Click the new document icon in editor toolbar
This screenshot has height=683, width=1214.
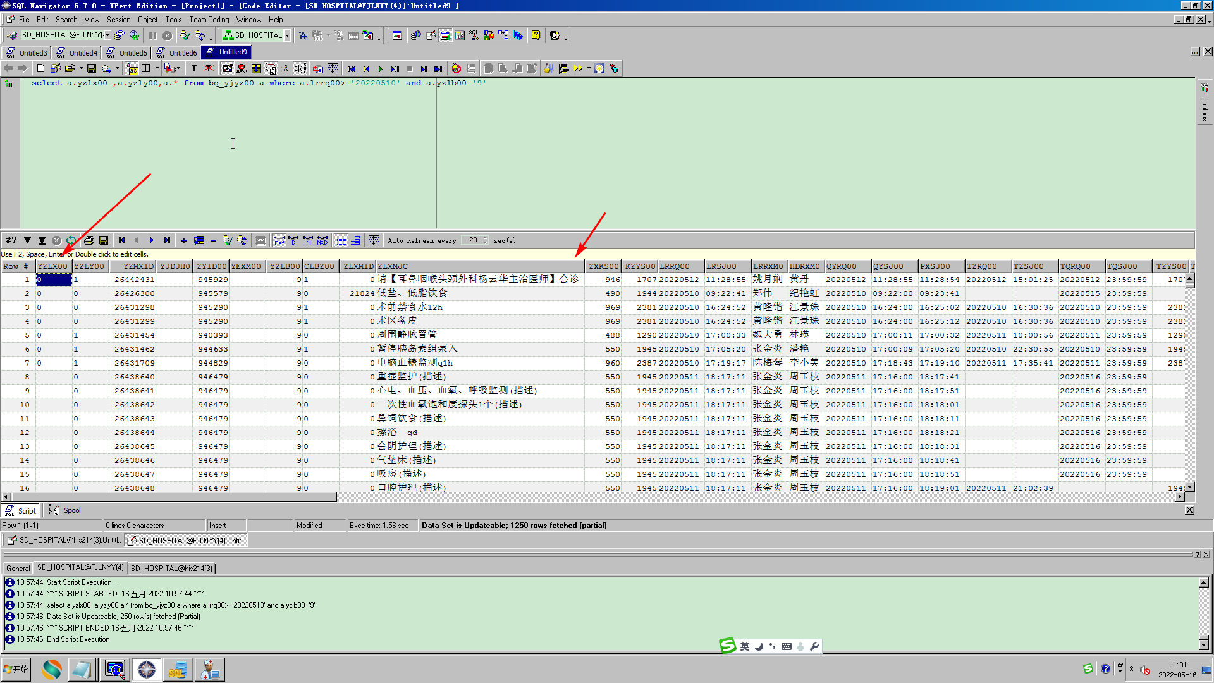[x=40, y=68]
